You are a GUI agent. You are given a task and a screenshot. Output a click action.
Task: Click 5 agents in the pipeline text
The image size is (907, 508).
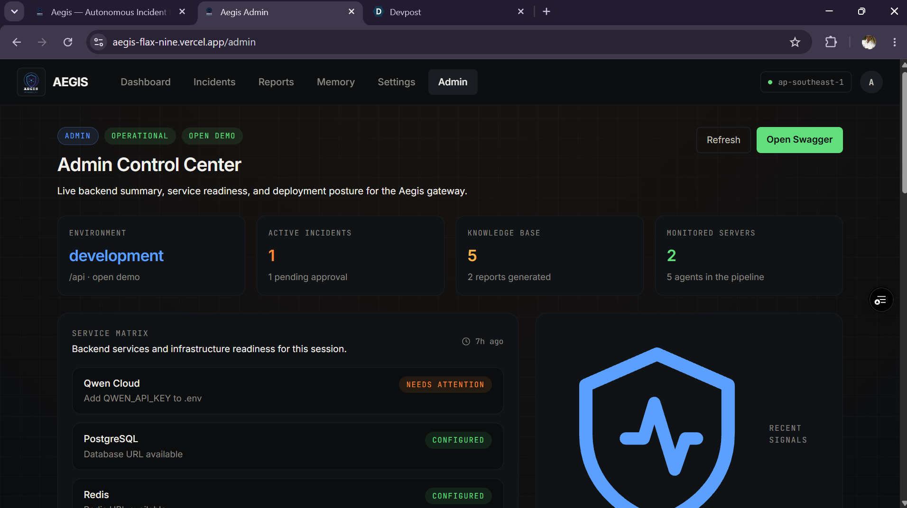coord(715,277)
